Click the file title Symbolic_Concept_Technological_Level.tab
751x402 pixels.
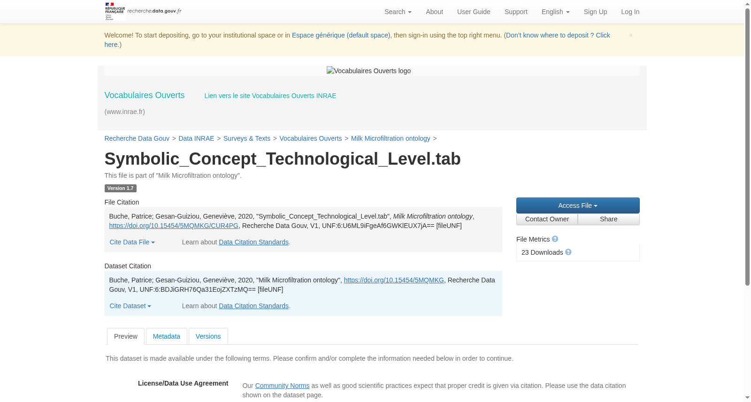tap(283, 159)
